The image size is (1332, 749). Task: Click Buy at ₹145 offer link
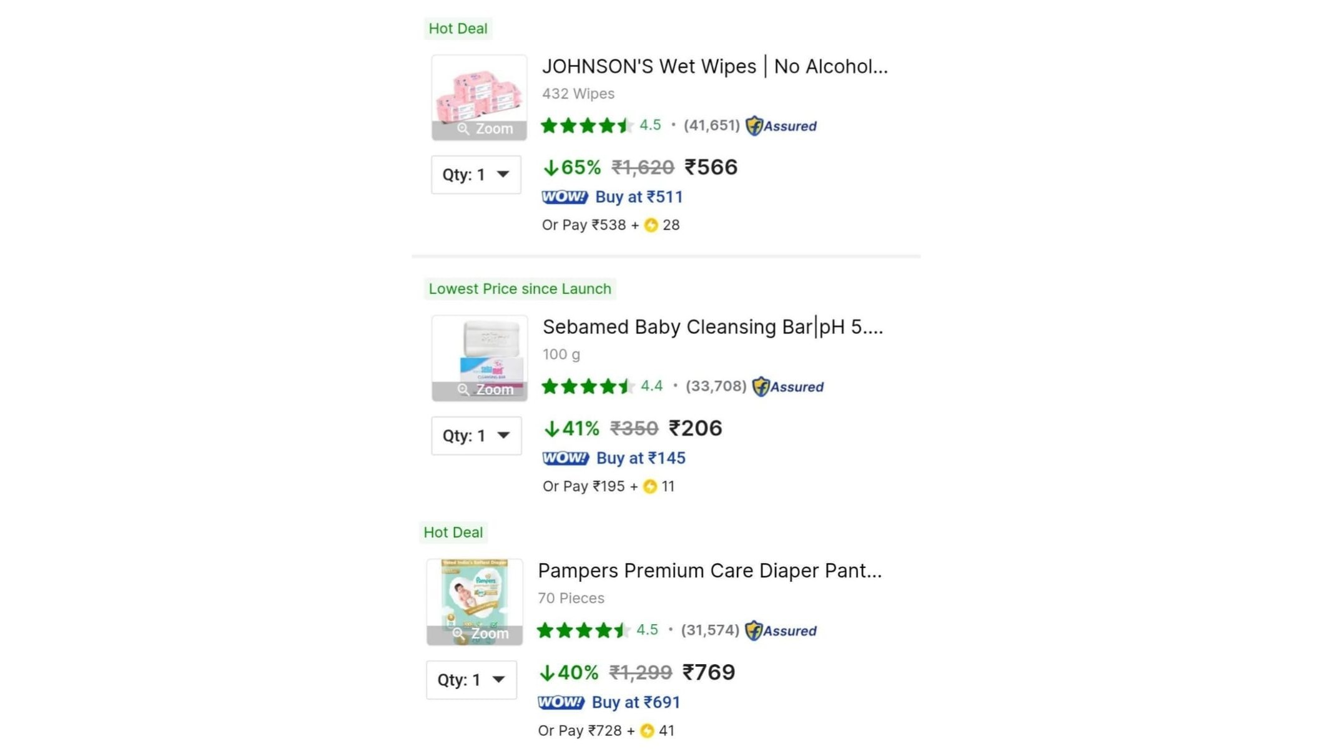click(x=641, y=458)
